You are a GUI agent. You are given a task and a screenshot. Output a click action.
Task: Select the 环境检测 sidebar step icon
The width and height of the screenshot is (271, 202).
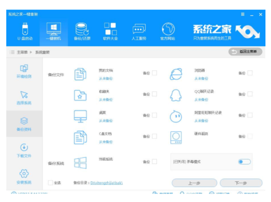pyautogui.click(x=24, y=68)
